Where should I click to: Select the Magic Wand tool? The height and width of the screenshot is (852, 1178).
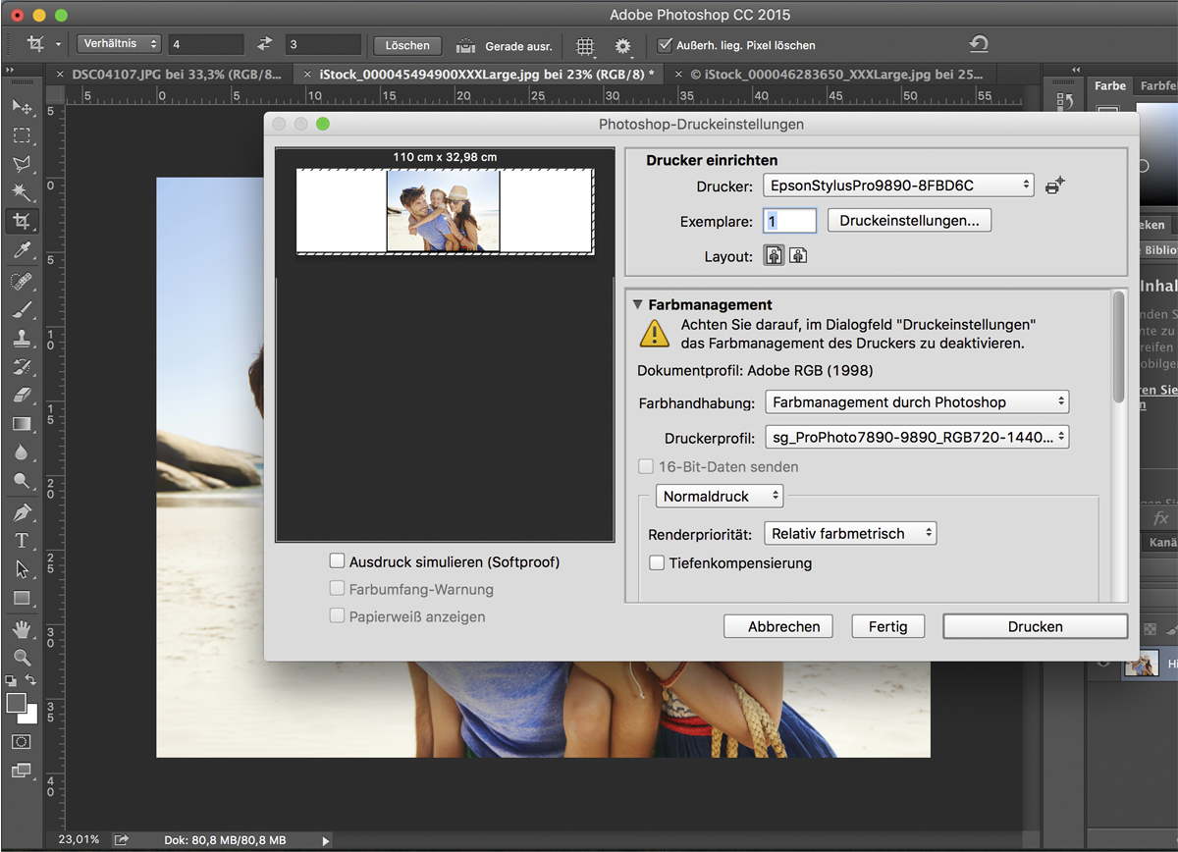22,192
